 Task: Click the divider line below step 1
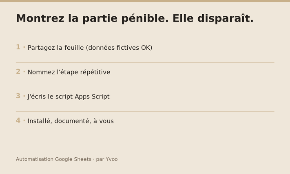145,63
